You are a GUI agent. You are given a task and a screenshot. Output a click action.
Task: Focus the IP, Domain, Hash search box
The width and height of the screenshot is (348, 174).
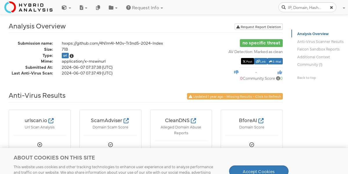pos(307,8)
